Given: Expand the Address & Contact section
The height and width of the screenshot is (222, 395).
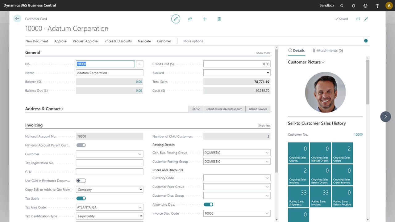Looking at the screenshot, I should point(44,109).
